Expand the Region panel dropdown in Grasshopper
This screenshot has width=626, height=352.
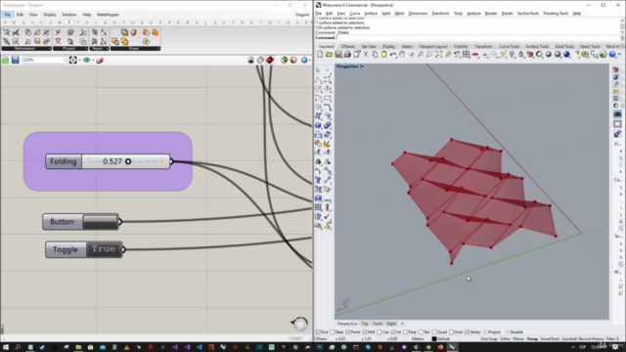pos(107,49)
